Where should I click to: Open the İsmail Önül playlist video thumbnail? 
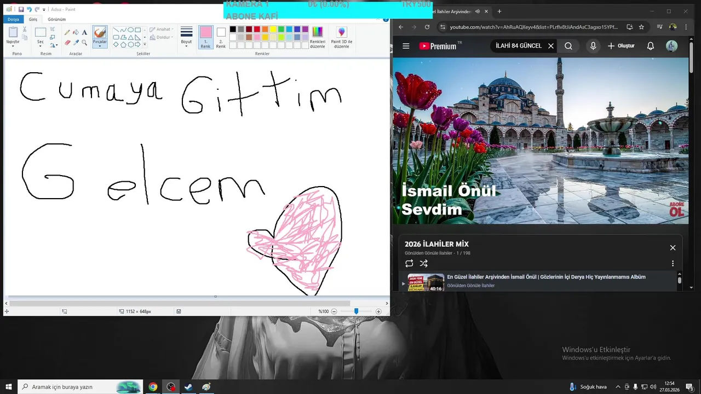[x=426, y=282]
